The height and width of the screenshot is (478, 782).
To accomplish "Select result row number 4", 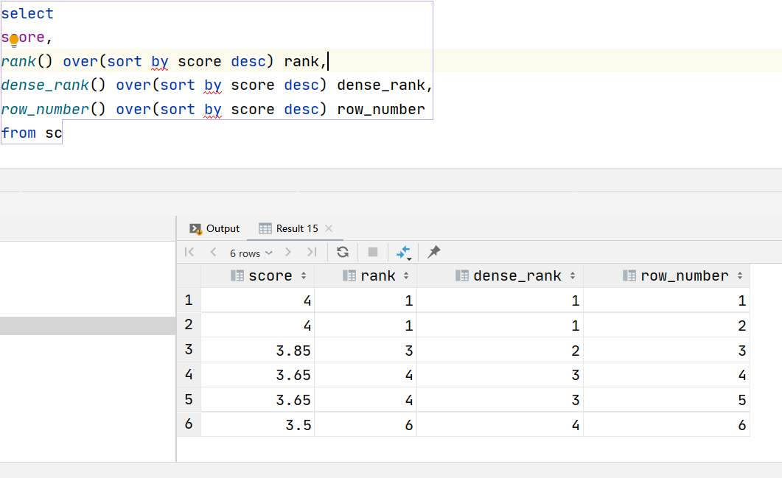I will tap(189, 374).
